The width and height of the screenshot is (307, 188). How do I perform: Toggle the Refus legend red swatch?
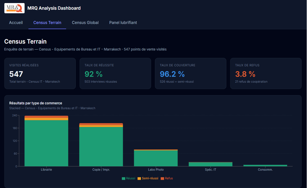click(x=162, y=178)
